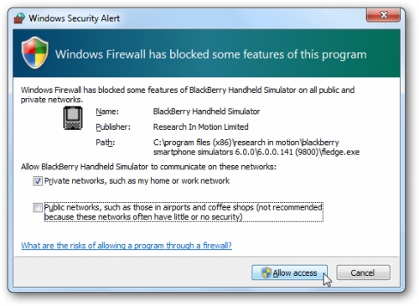The width and height of the screenshot is (419, 306).
Task: Click the BlackBerry handheld device icon
Action: (73, 118)
